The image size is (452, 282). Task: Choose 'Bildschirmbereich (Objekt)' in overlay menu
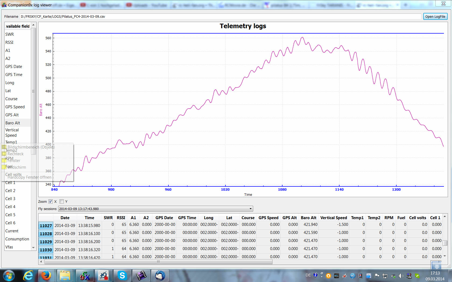point(31,147)
